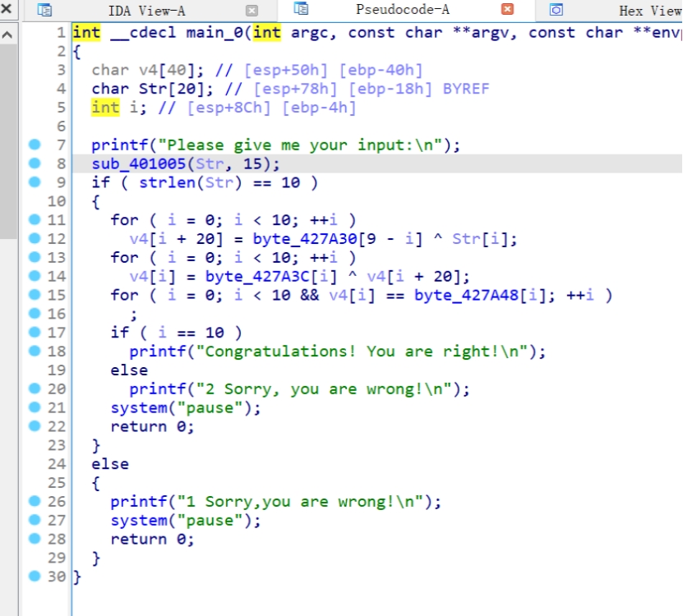
Task: Click the scroll up arrow in left panel
Action: pyautogui.click(x=7, y=34)
